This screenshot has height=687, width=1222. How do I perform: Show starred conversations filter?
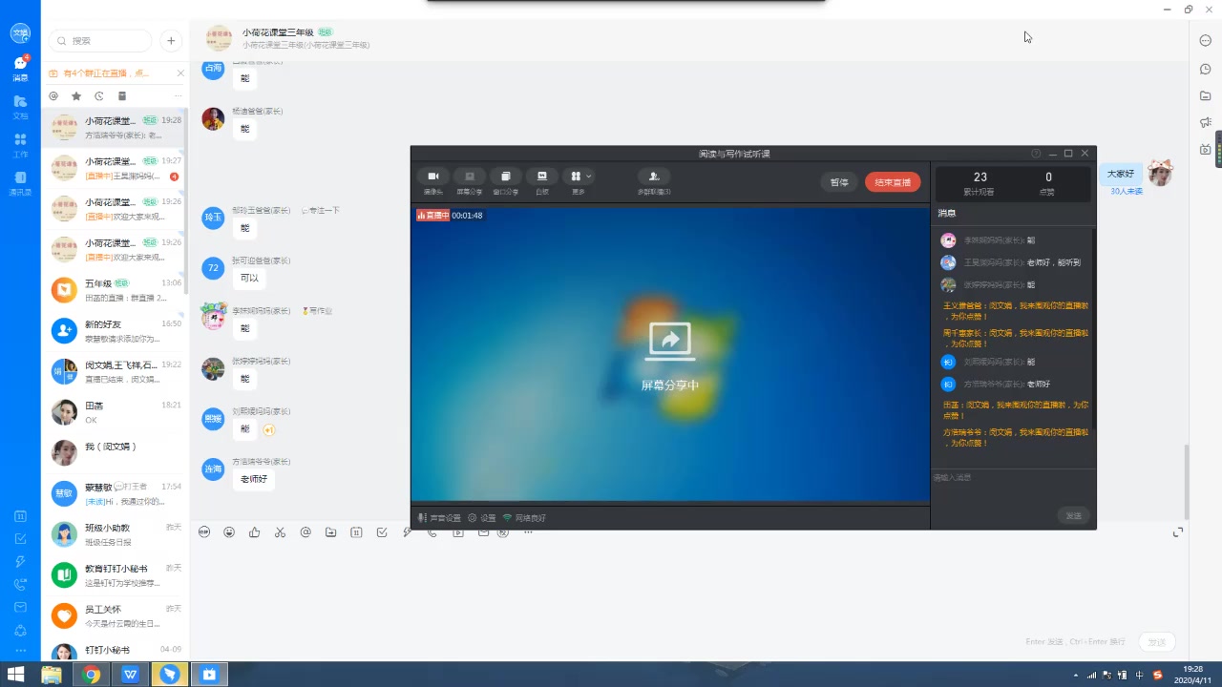tap(76, 96)
